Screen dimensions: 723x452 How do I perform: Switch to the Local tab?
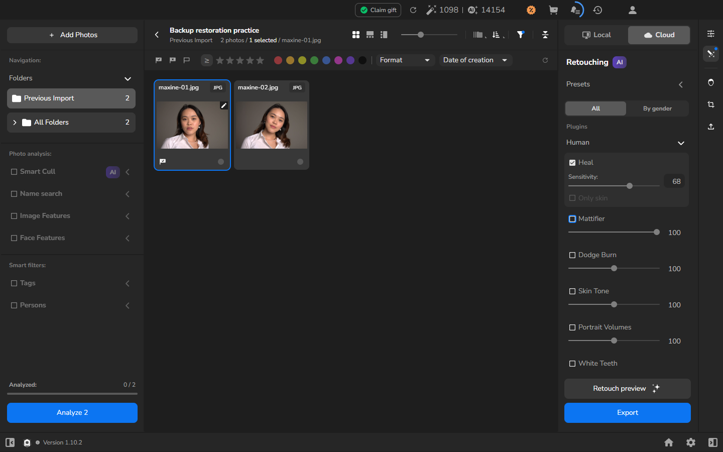tap(596, 35)
